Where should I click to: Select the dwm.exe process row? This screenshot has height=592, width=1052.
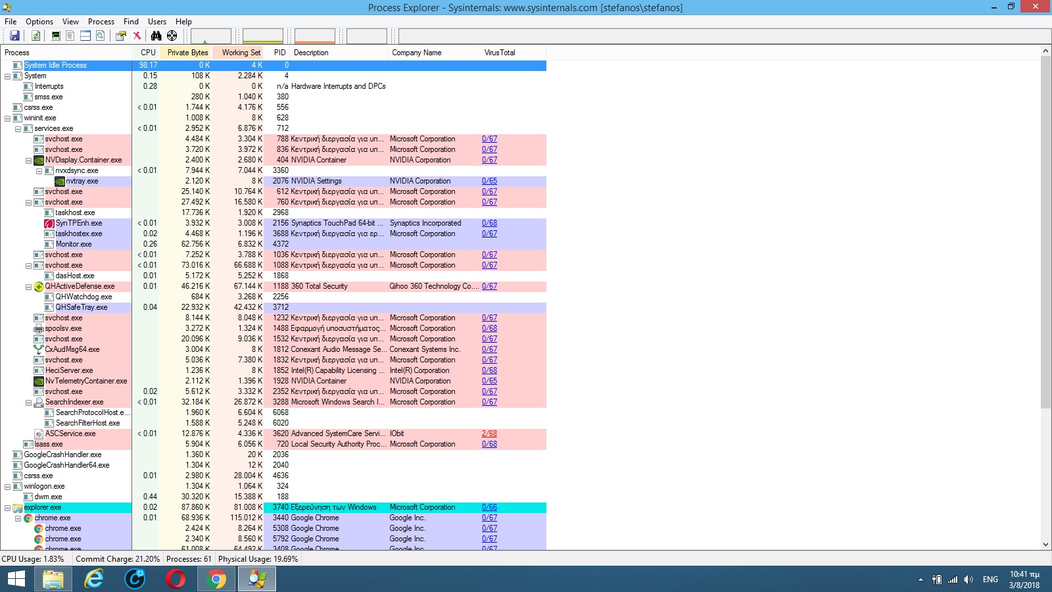point(273,497)
